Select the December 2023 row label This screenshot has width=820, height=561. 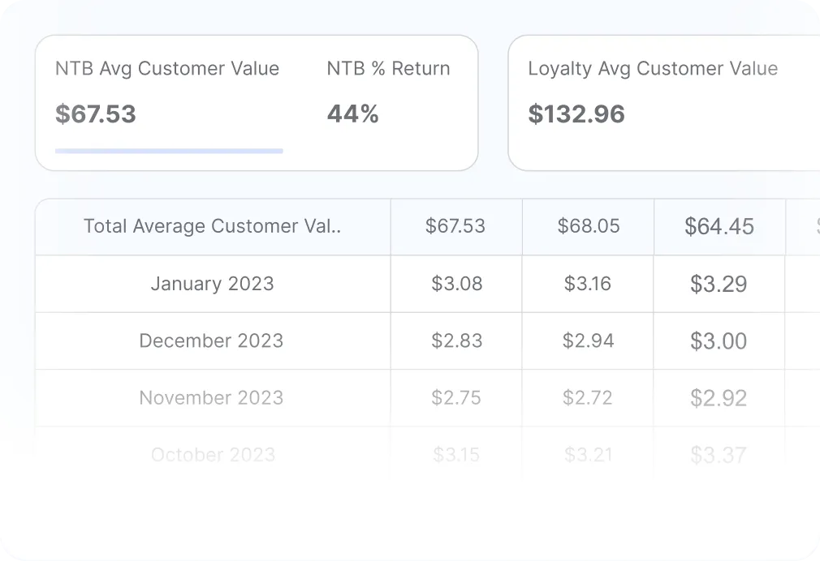point(211,340)
